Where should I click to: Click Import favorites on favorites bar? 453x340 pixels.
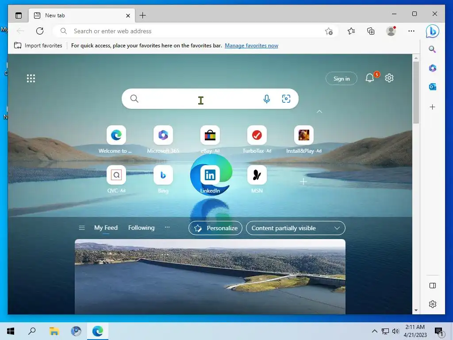38,46
